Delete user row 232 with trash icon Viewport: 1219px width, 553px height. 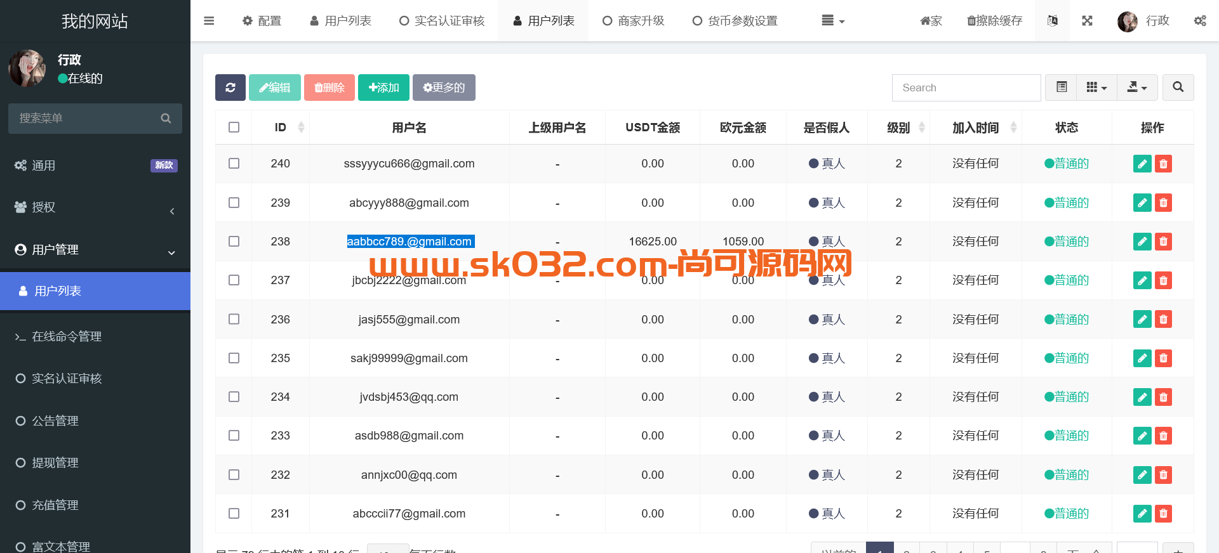(1163, 475)
